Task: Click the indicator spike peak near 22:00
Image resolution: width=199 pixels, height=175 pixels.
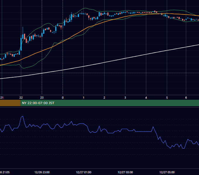Action: click(23, 116)
